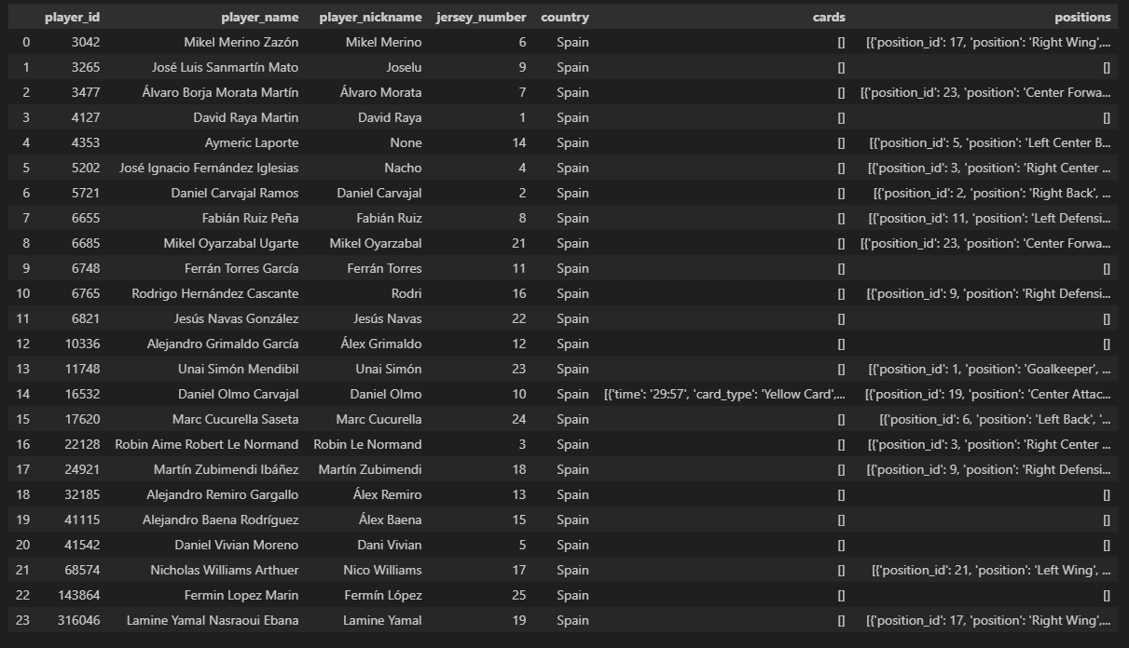Select the name Robin Aime Robert Le Normand

tap(207, 444)
